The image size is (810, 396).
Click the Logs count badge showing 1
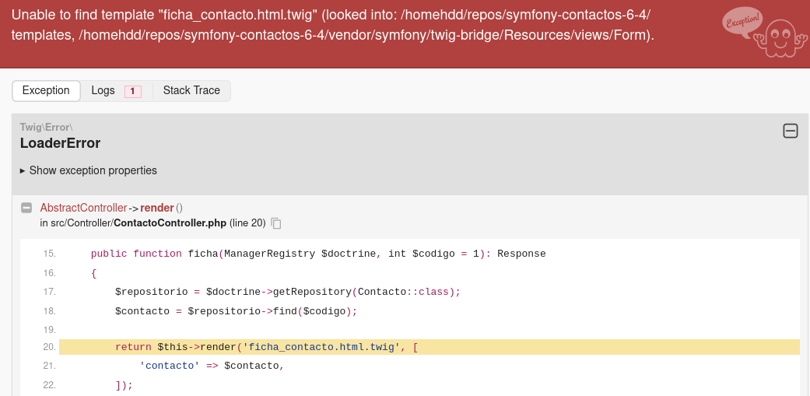point(133,91)
